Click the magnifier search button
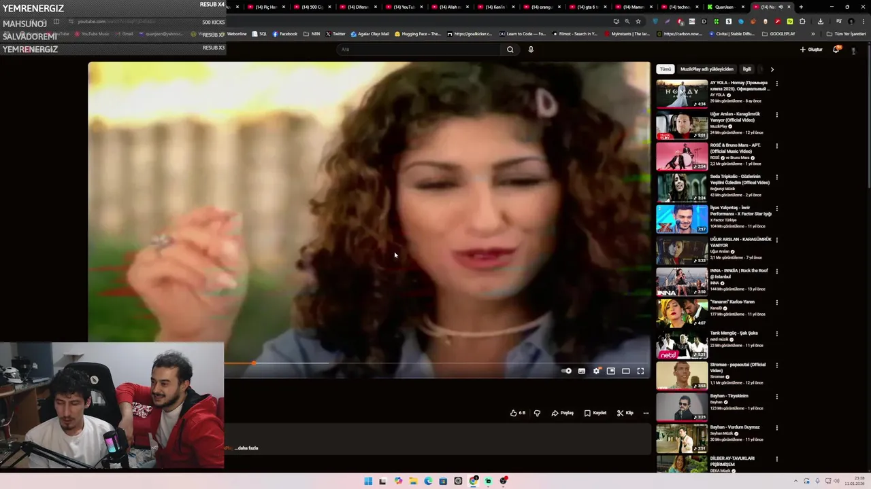Image resolution: width=871 pixels, height=489 pixels. [510, 49]
